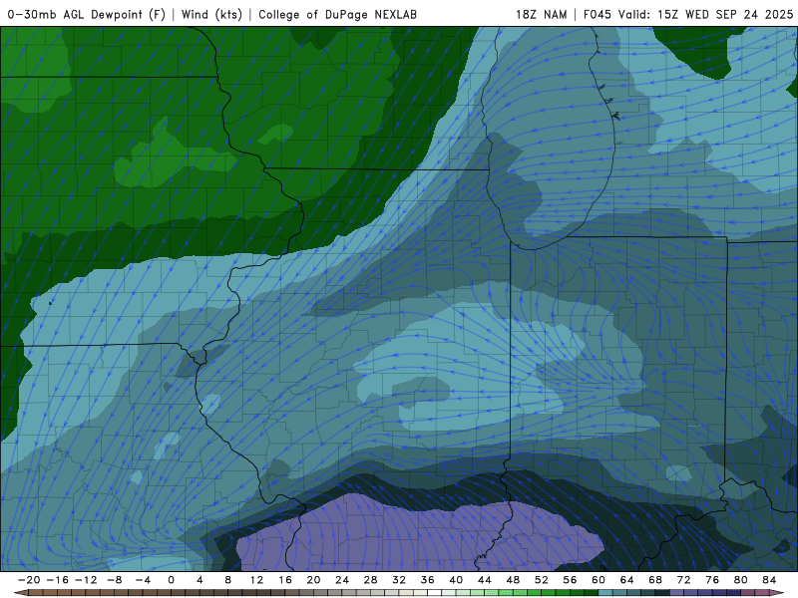The height and width of the screenshot is (598, 798).
Task: Click the -20 value on the legend scale
Action: point(29,580)
